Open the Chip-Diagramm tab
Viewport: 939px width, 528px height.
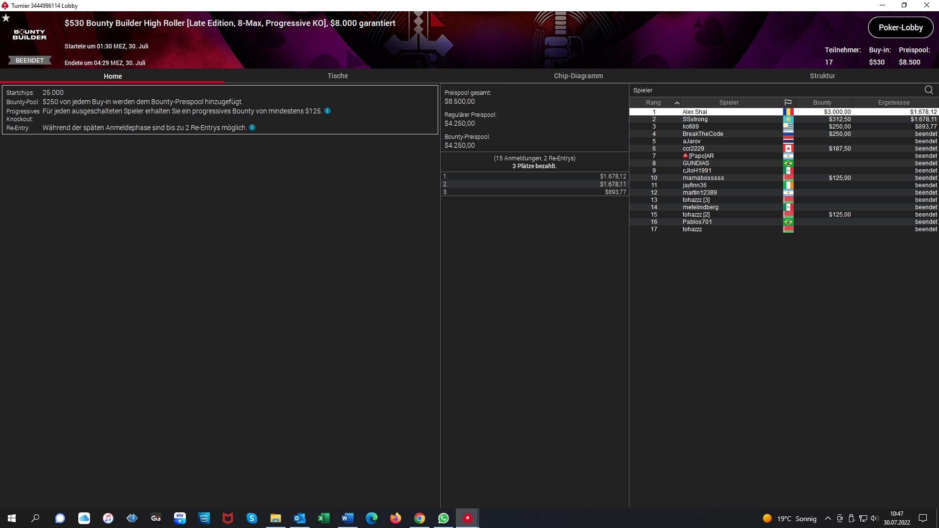pyautogui.click(x=578, y=76)
